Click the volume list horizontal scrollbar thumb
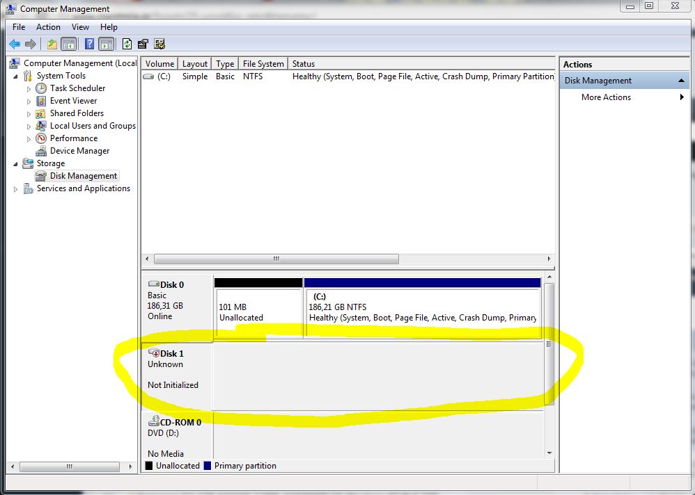This screenshot has width=695, height=495. (x=276, y=259)
